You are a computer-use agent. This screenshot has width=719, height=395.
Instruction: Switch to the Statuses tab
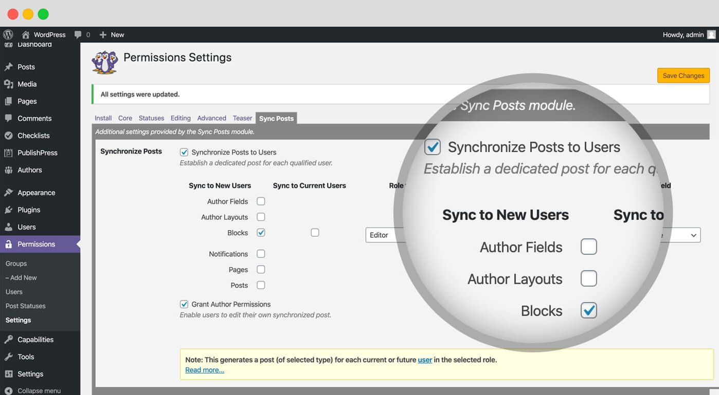pyautogui.click(x=151, y=118)
